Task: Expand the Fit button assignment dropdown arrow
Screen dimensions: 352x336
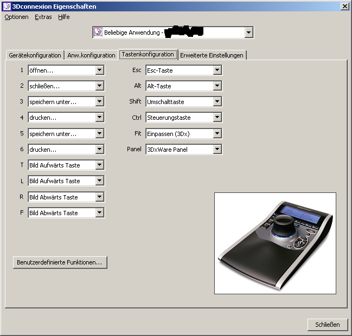Action: coord(217,134)
